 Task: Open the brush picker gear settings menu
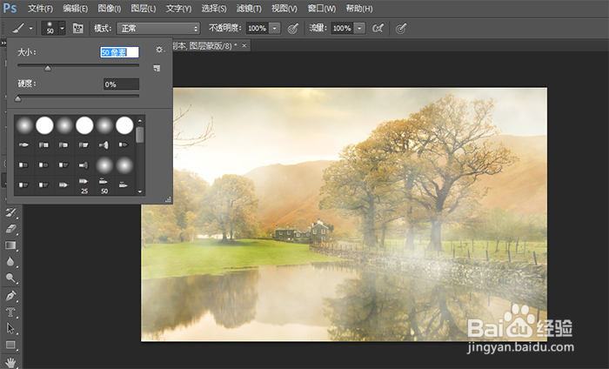(x=159, y=50)
